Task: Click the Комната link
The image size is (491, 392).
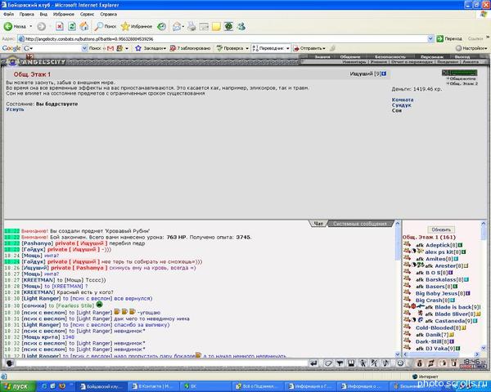Action: tap(403, 100)
